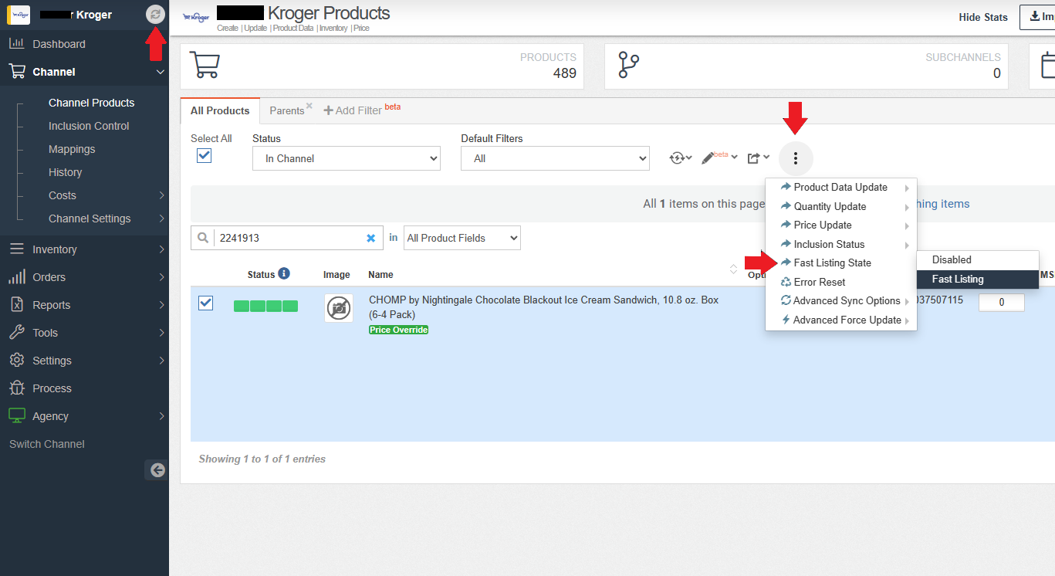1055x576 pixels.
Task: Click the search magnifier icon
Action: pyautogui.click(x=201, y=238)
